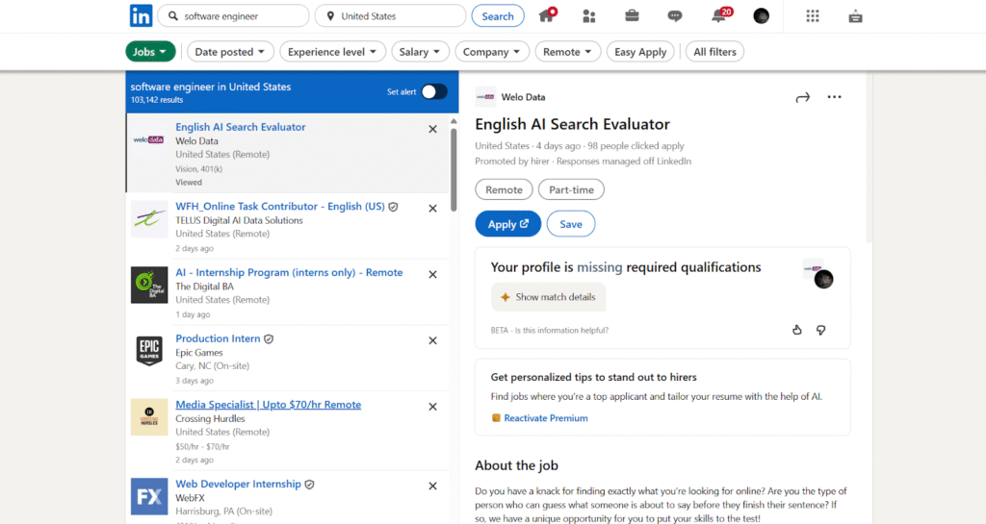Screen dimensions: 986x524
Task: Toggle the Set alert switch
Action: tap(433, 91)
